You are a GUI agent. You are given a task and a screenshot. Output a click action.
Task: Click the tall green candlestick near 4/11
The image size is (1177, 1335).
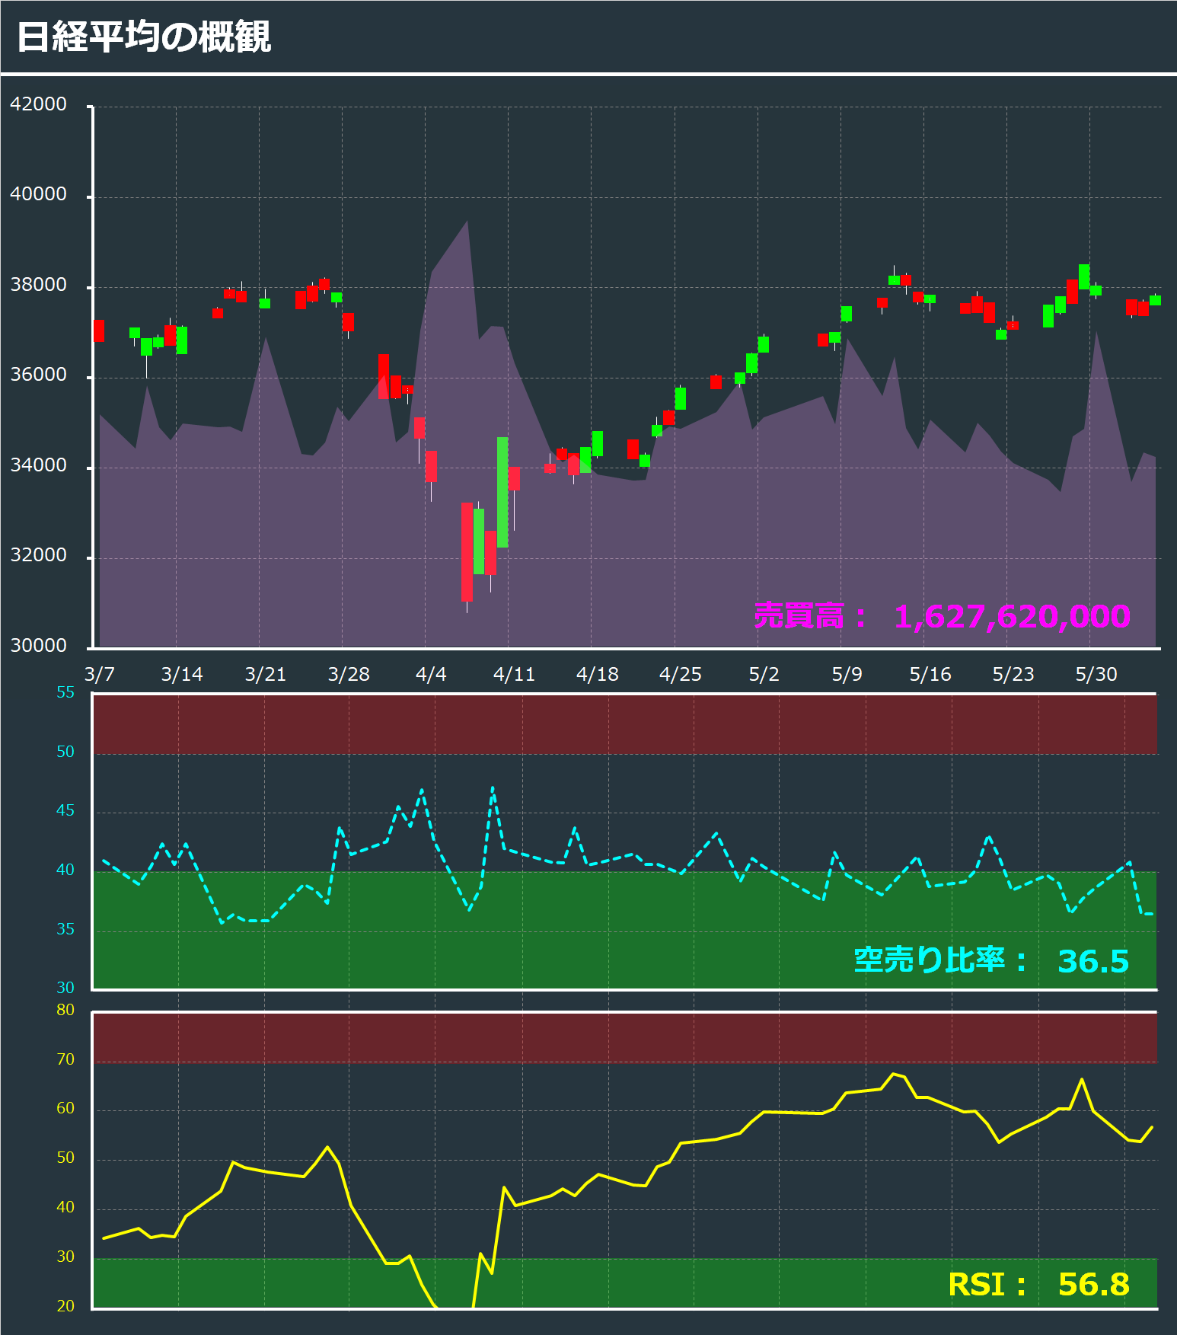(x=502, y=492)
